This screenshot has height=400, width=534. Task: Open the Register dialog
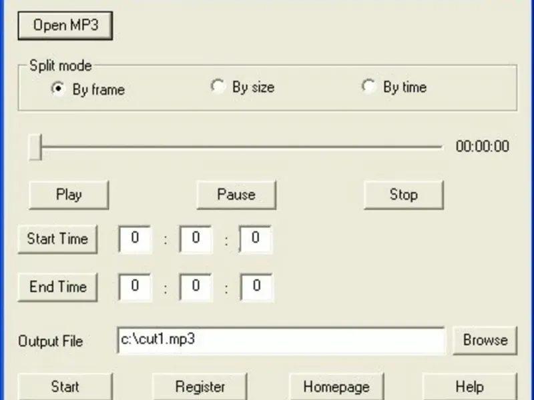[x=200, y=387]
